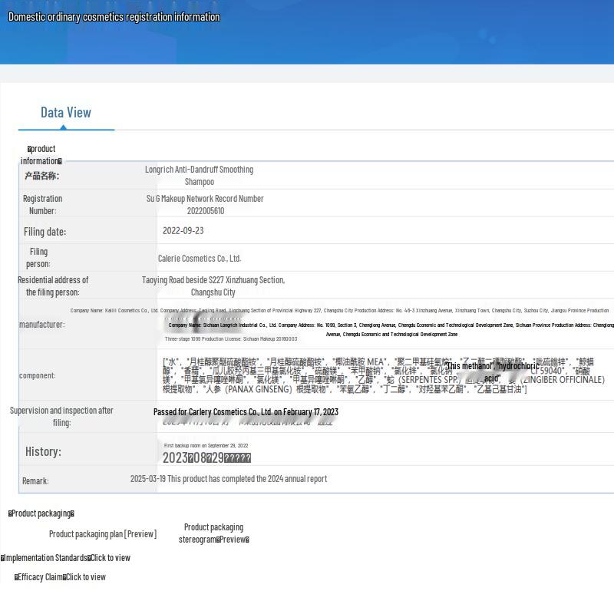Image resolution: width=614 pixels, height=614 pixels.
Task: Preview the Product packaging stereogram
Action: click(213, 533)
